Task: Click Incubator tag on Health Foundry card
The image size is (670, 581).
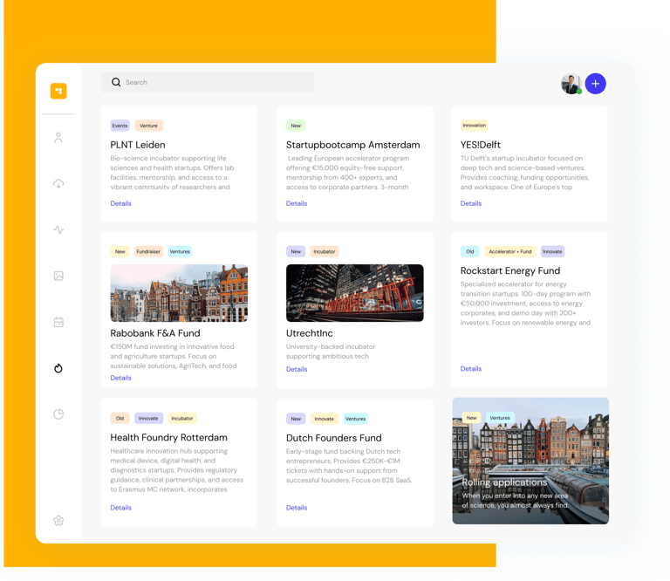Action: 182,418
